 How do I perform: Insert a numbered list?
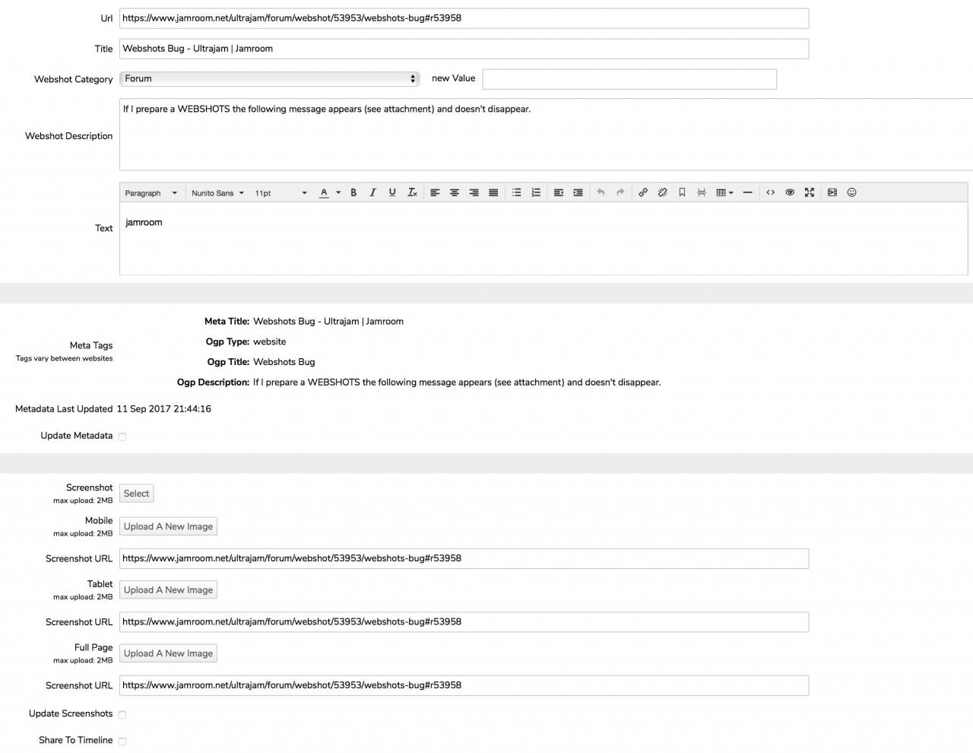536,192
